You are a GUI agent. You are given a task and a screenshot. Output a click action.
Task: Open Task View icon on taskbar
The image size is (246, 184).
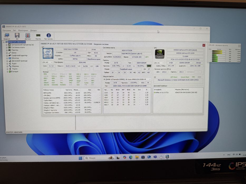[118, 157]
